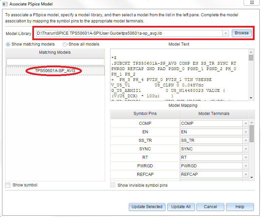Select TPS50601A-SP_AVG in Matching Models

tap(55, 71)
